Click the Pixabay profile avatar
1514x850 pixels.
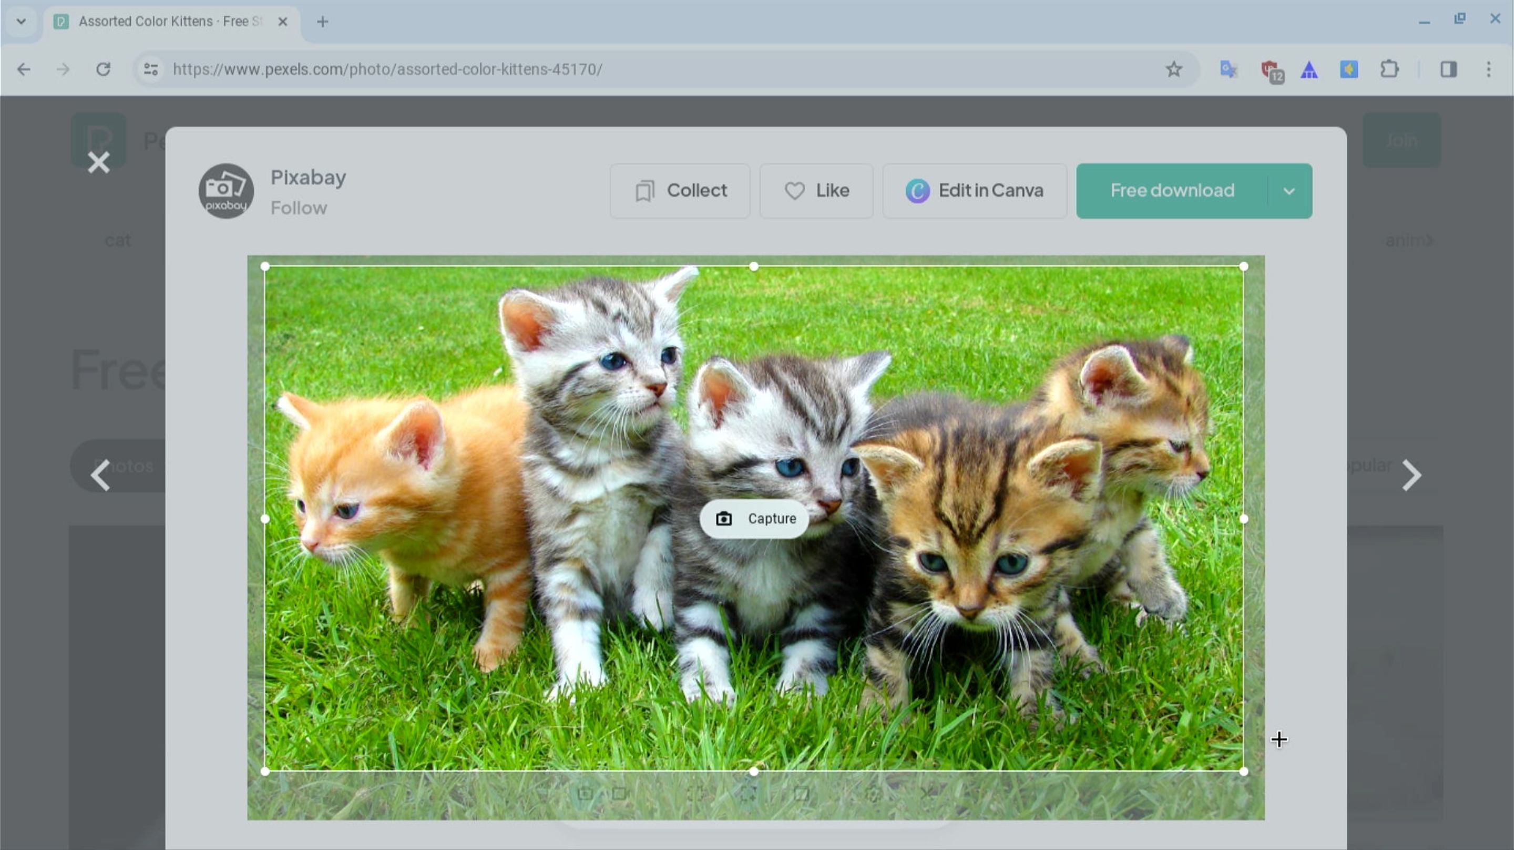(x=225, y=190)
